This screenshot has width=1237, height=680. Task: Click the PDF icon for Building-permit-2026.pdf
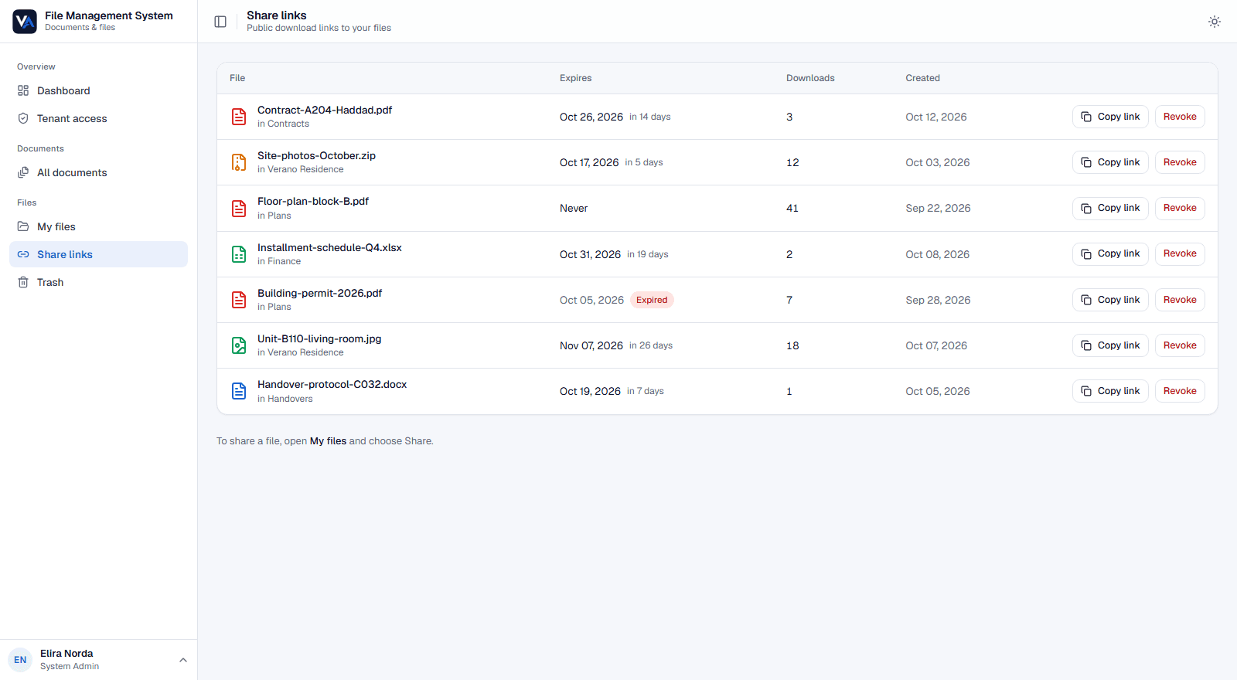point(239,300)
